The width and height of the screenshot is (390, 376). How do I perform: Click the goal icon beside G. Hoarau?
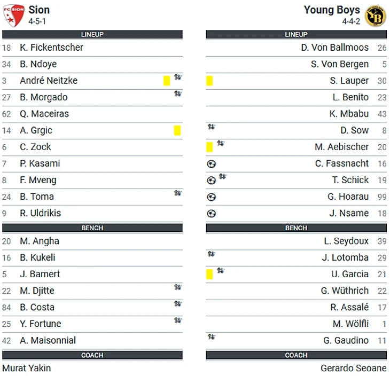212,197
